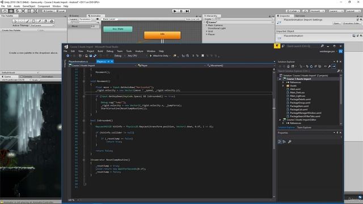Pick the Tile Palette eyedropper tool
The width and height of the screenshot is (363, 204).
coord(40,21)
